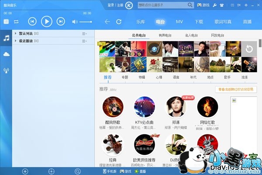Open the 手机版 mobile version link
The image size is (262, 175).
coord(110,171)
